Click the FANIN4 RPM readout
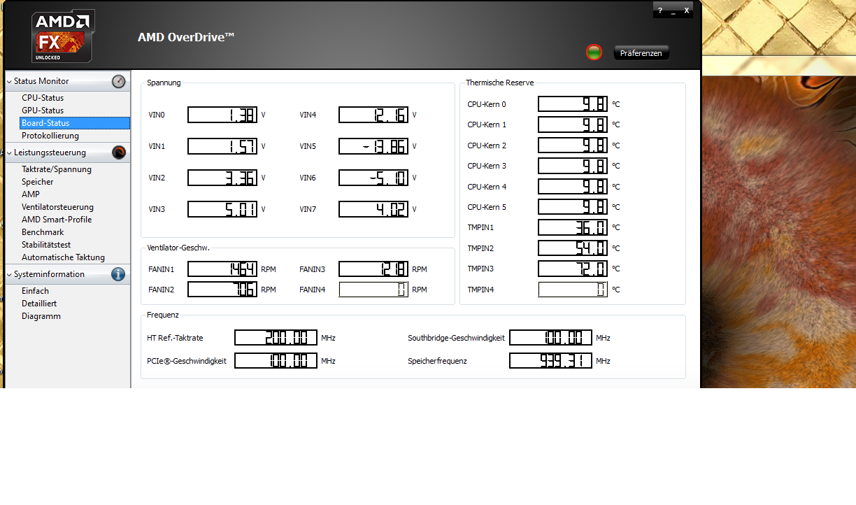This screenshot has width=856, height=505. tap(373, 290)
